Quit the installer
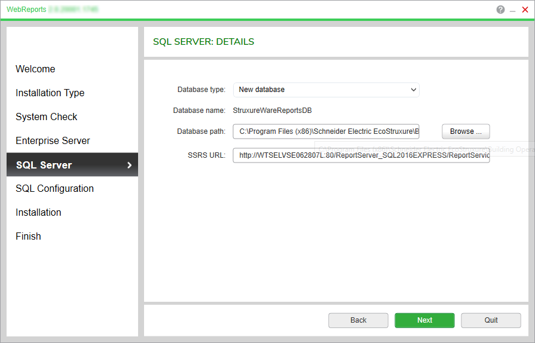This screenshot has width=535, height=343. pos(491,320)
